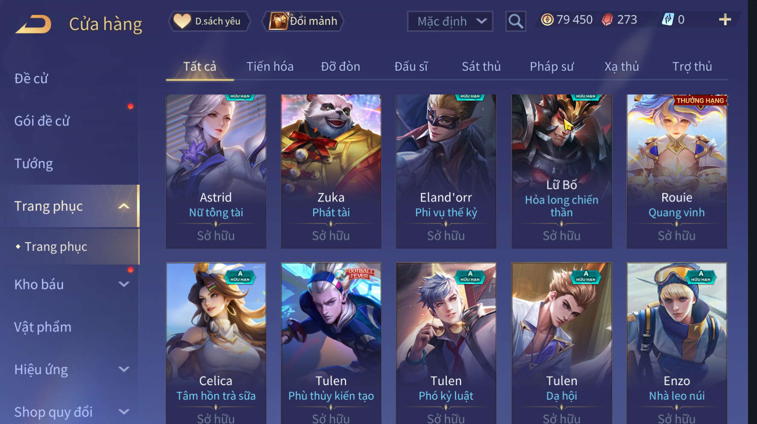The width and height of the screenshot is (757, 424).
Task: Click the plus icon to add currency
Action: pyautogui.click(x=725, y=20)
